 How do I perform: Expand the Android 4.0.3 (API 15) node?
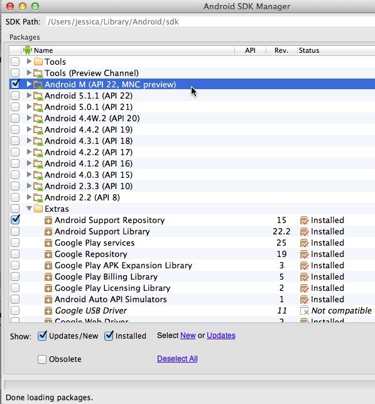click(29, 175)
